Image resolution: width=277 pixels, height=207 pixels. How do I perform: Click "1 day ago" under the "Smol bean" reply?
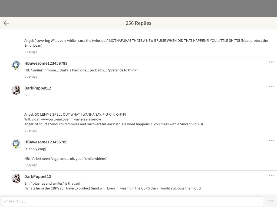click(31, 52)
